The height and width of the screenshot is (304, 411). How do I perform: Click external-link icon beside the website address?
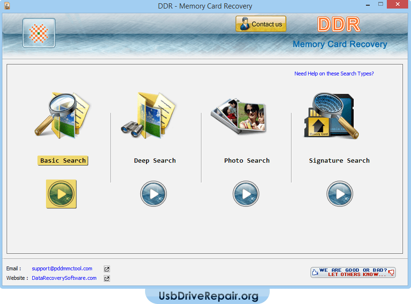tap(107, 278)
